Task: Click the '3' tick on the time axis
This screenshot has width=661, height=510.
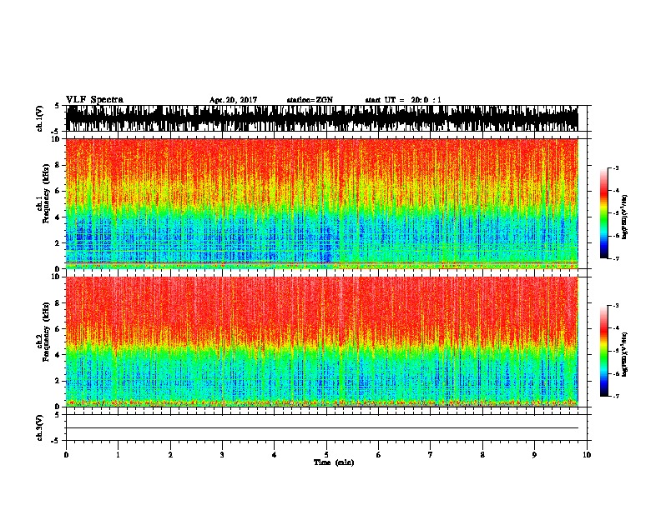Action: [222, 455]
